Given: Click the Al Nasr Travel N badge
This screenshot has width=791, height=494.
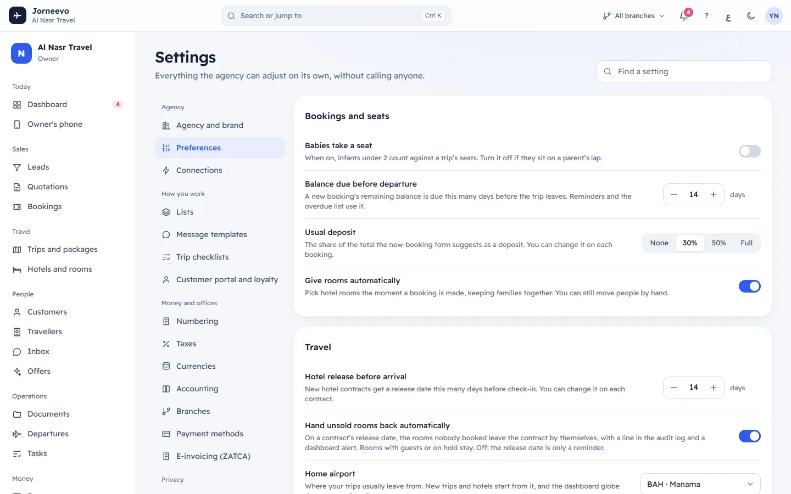Looking at the screenshot, I should coord(21,53).
